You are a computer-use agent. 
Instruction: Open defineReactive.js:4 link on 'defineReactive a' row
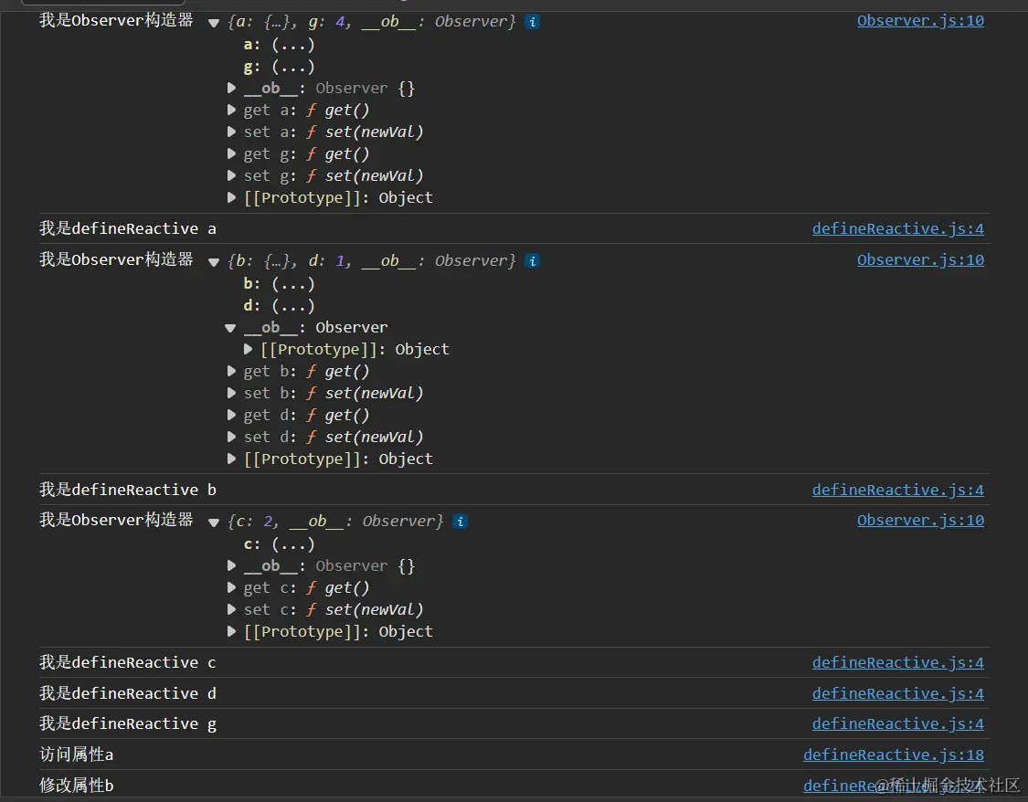(898, 228)
